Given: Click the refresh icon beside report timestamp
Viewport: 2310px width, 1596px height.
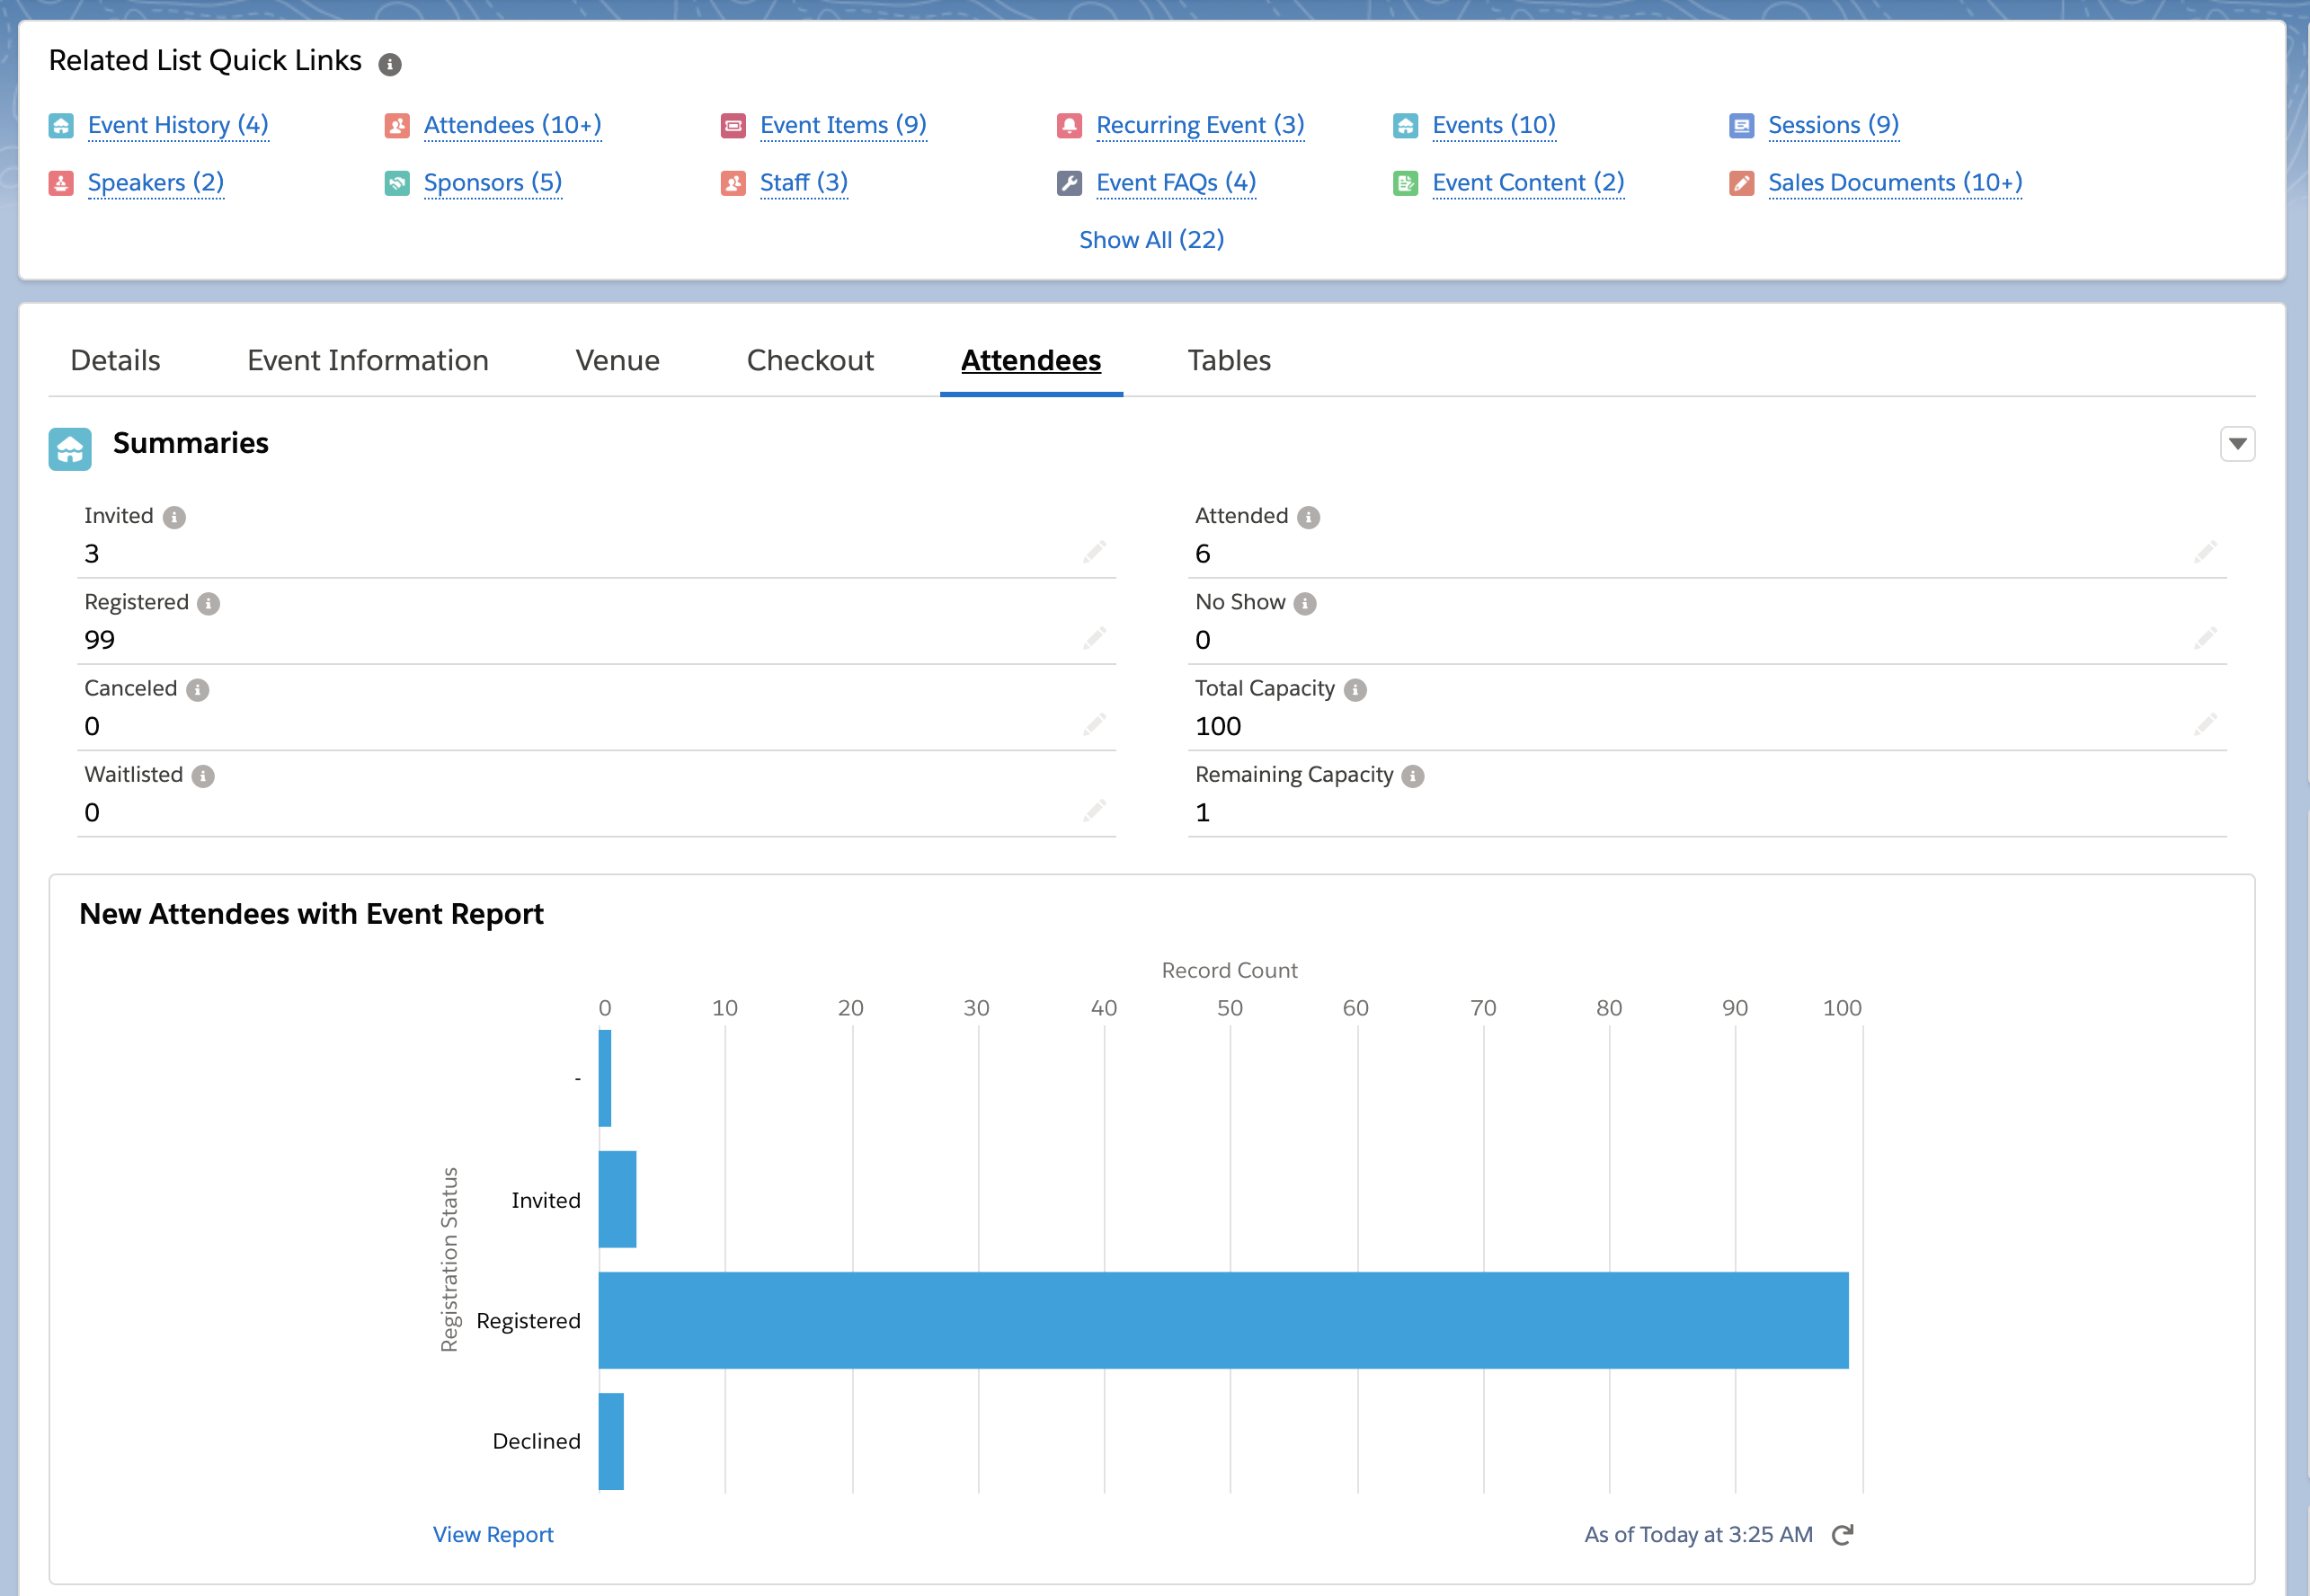Looking at the screenshot, I should point(1842,1535).
